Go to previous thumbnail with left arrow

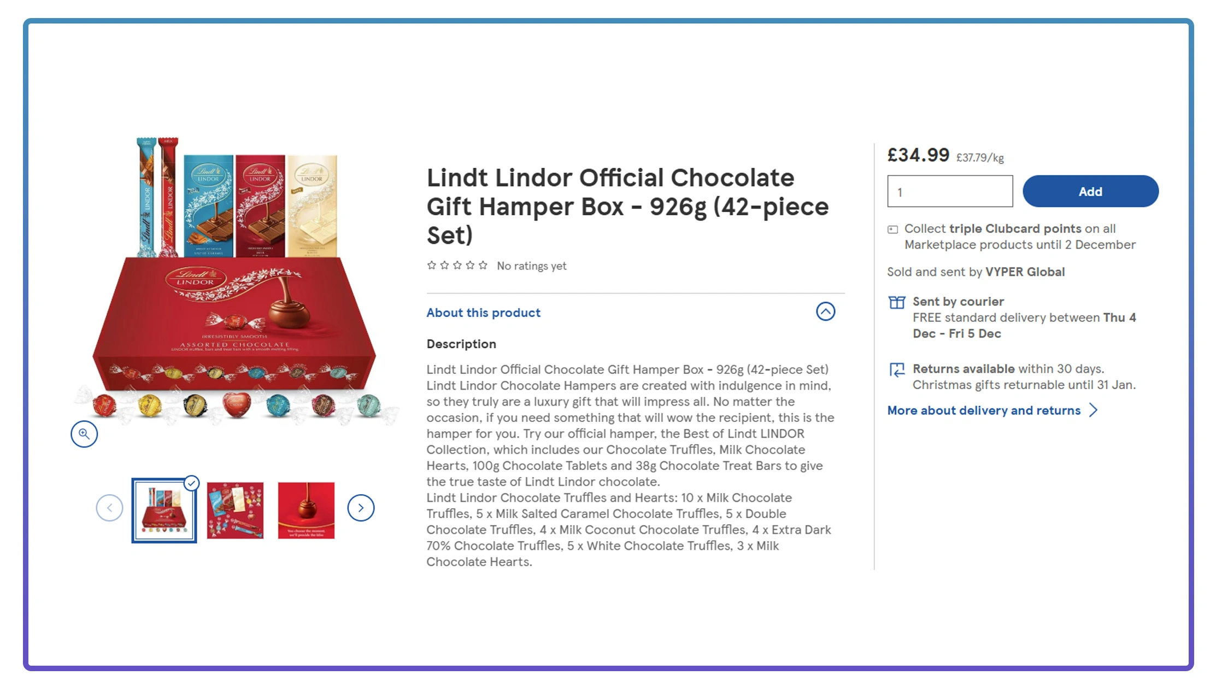pos(109,508)
